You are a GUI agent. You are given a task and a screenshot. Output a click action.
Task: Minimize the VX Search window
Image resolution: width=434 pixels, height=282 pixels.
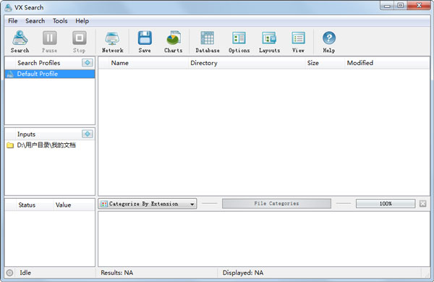(x=387, y=6)
